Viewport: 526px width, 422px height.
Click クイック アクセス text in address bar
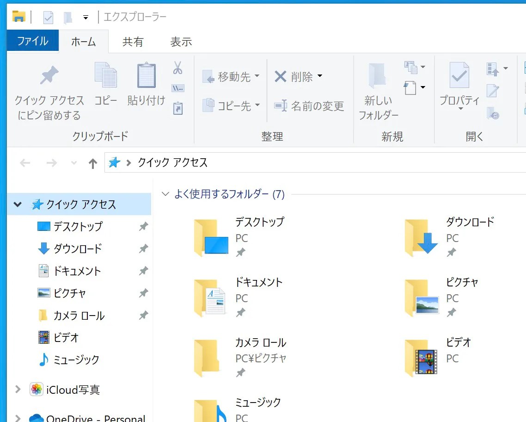point(172,162)
